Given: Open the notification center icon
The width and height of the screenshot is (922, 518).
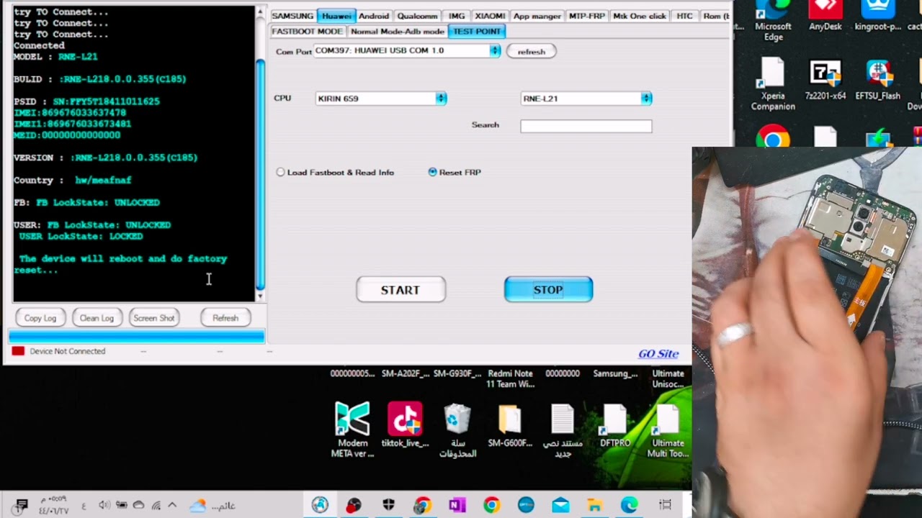Looking at the screenshot, I should (x=22, y=505).
